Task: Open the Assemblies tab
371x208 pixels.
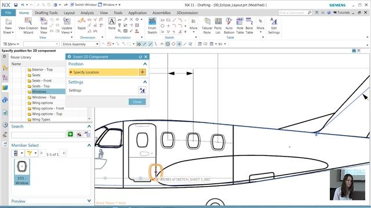Action: click(162, 13)
